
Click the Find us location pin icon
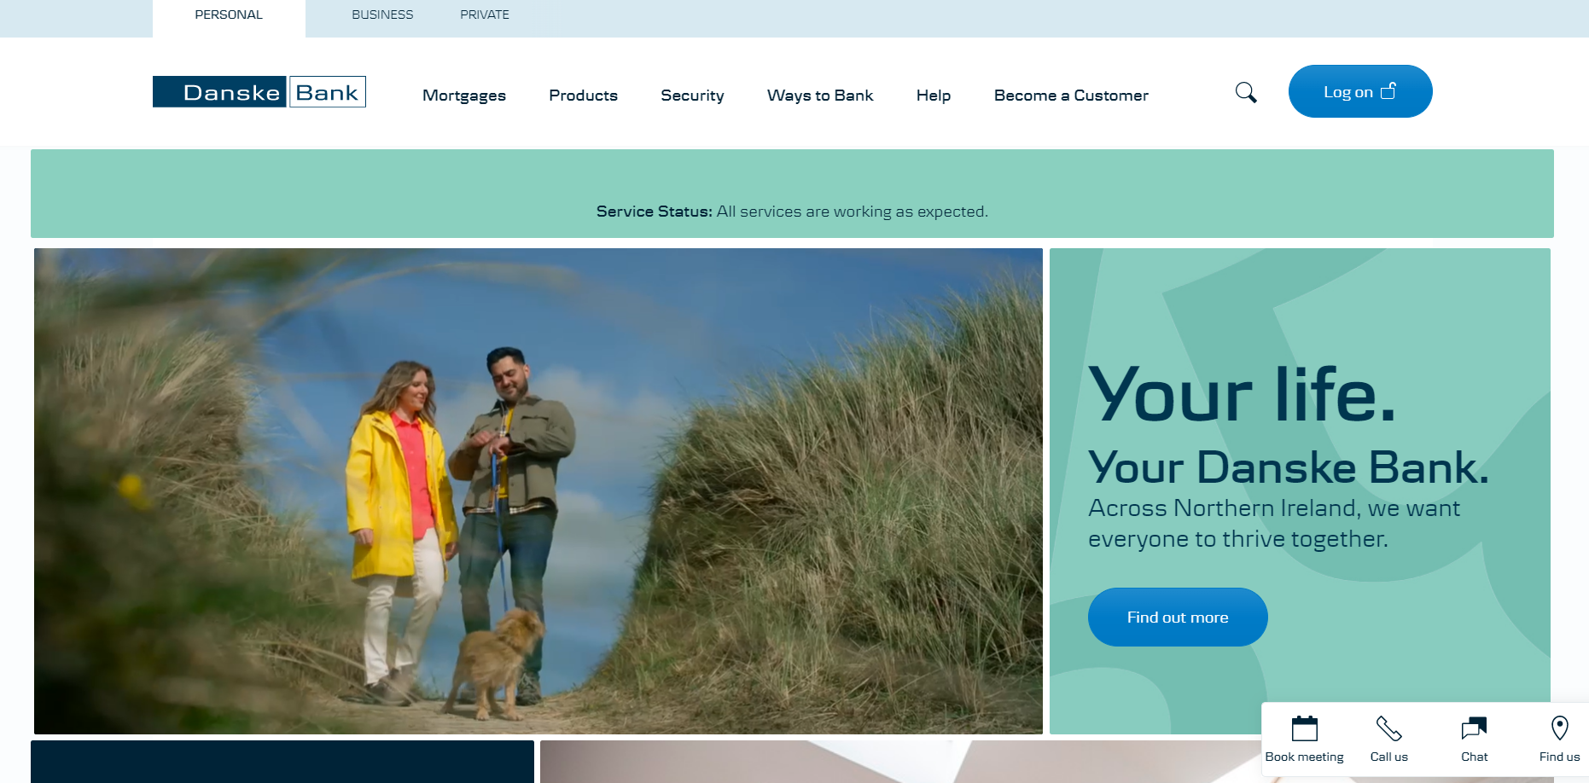pos(1559,728)
